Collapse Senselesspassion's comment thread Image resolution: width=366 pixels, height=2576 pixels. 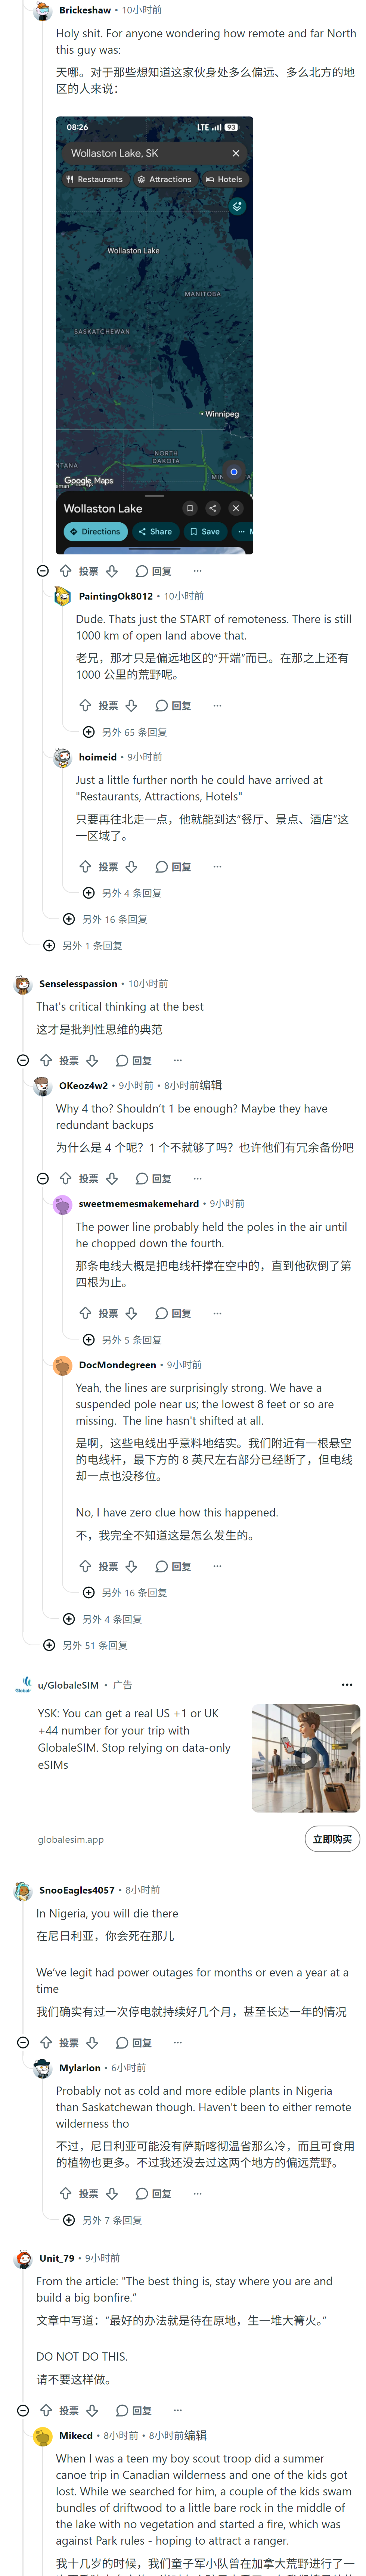(x=23, y=1060)
